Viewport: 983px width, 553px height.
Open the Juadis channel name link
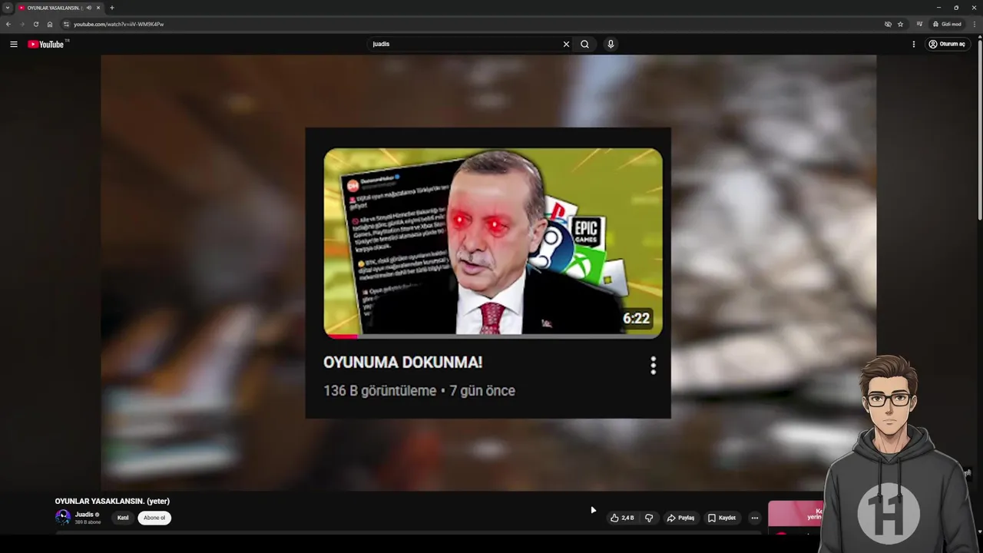pyautogui.click(x=84, y=515)
